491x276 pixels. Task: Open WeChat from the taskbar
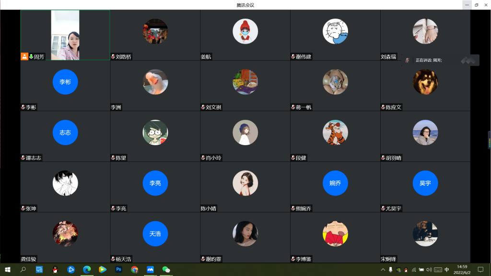click(166, 270)
